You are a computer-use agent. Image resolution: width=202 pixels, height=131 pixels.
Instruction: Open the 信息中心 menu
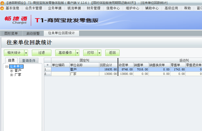click(x=113, y=8)
